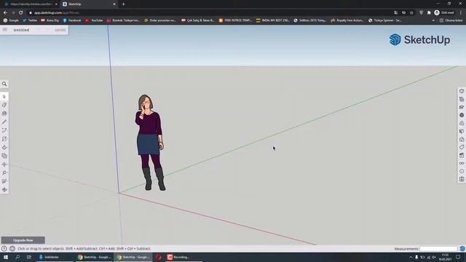Open the Google bookmark
The image size is (466, 262).
[11, 20]
